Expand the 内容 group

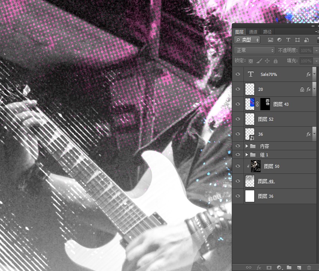246,146
